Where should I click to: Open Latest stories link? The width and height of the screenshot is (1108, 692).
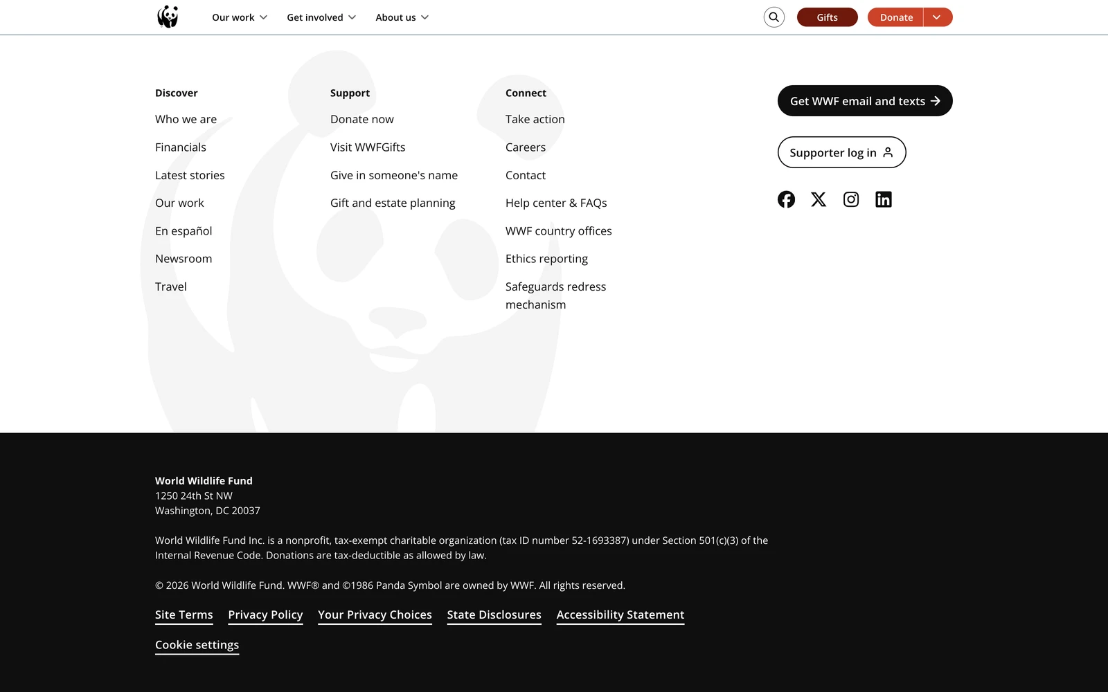tap(190, 175)
